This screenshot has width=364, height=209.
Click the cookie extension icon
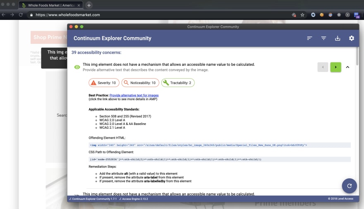pyautogui.click(x=322, y=15)
